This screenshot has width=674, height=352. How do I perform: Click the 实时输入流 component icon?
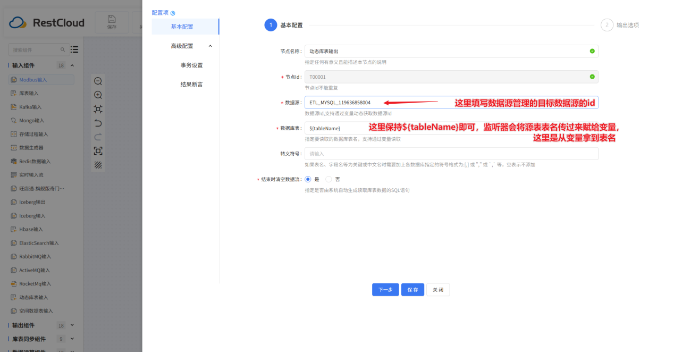(x=14, y=175)
